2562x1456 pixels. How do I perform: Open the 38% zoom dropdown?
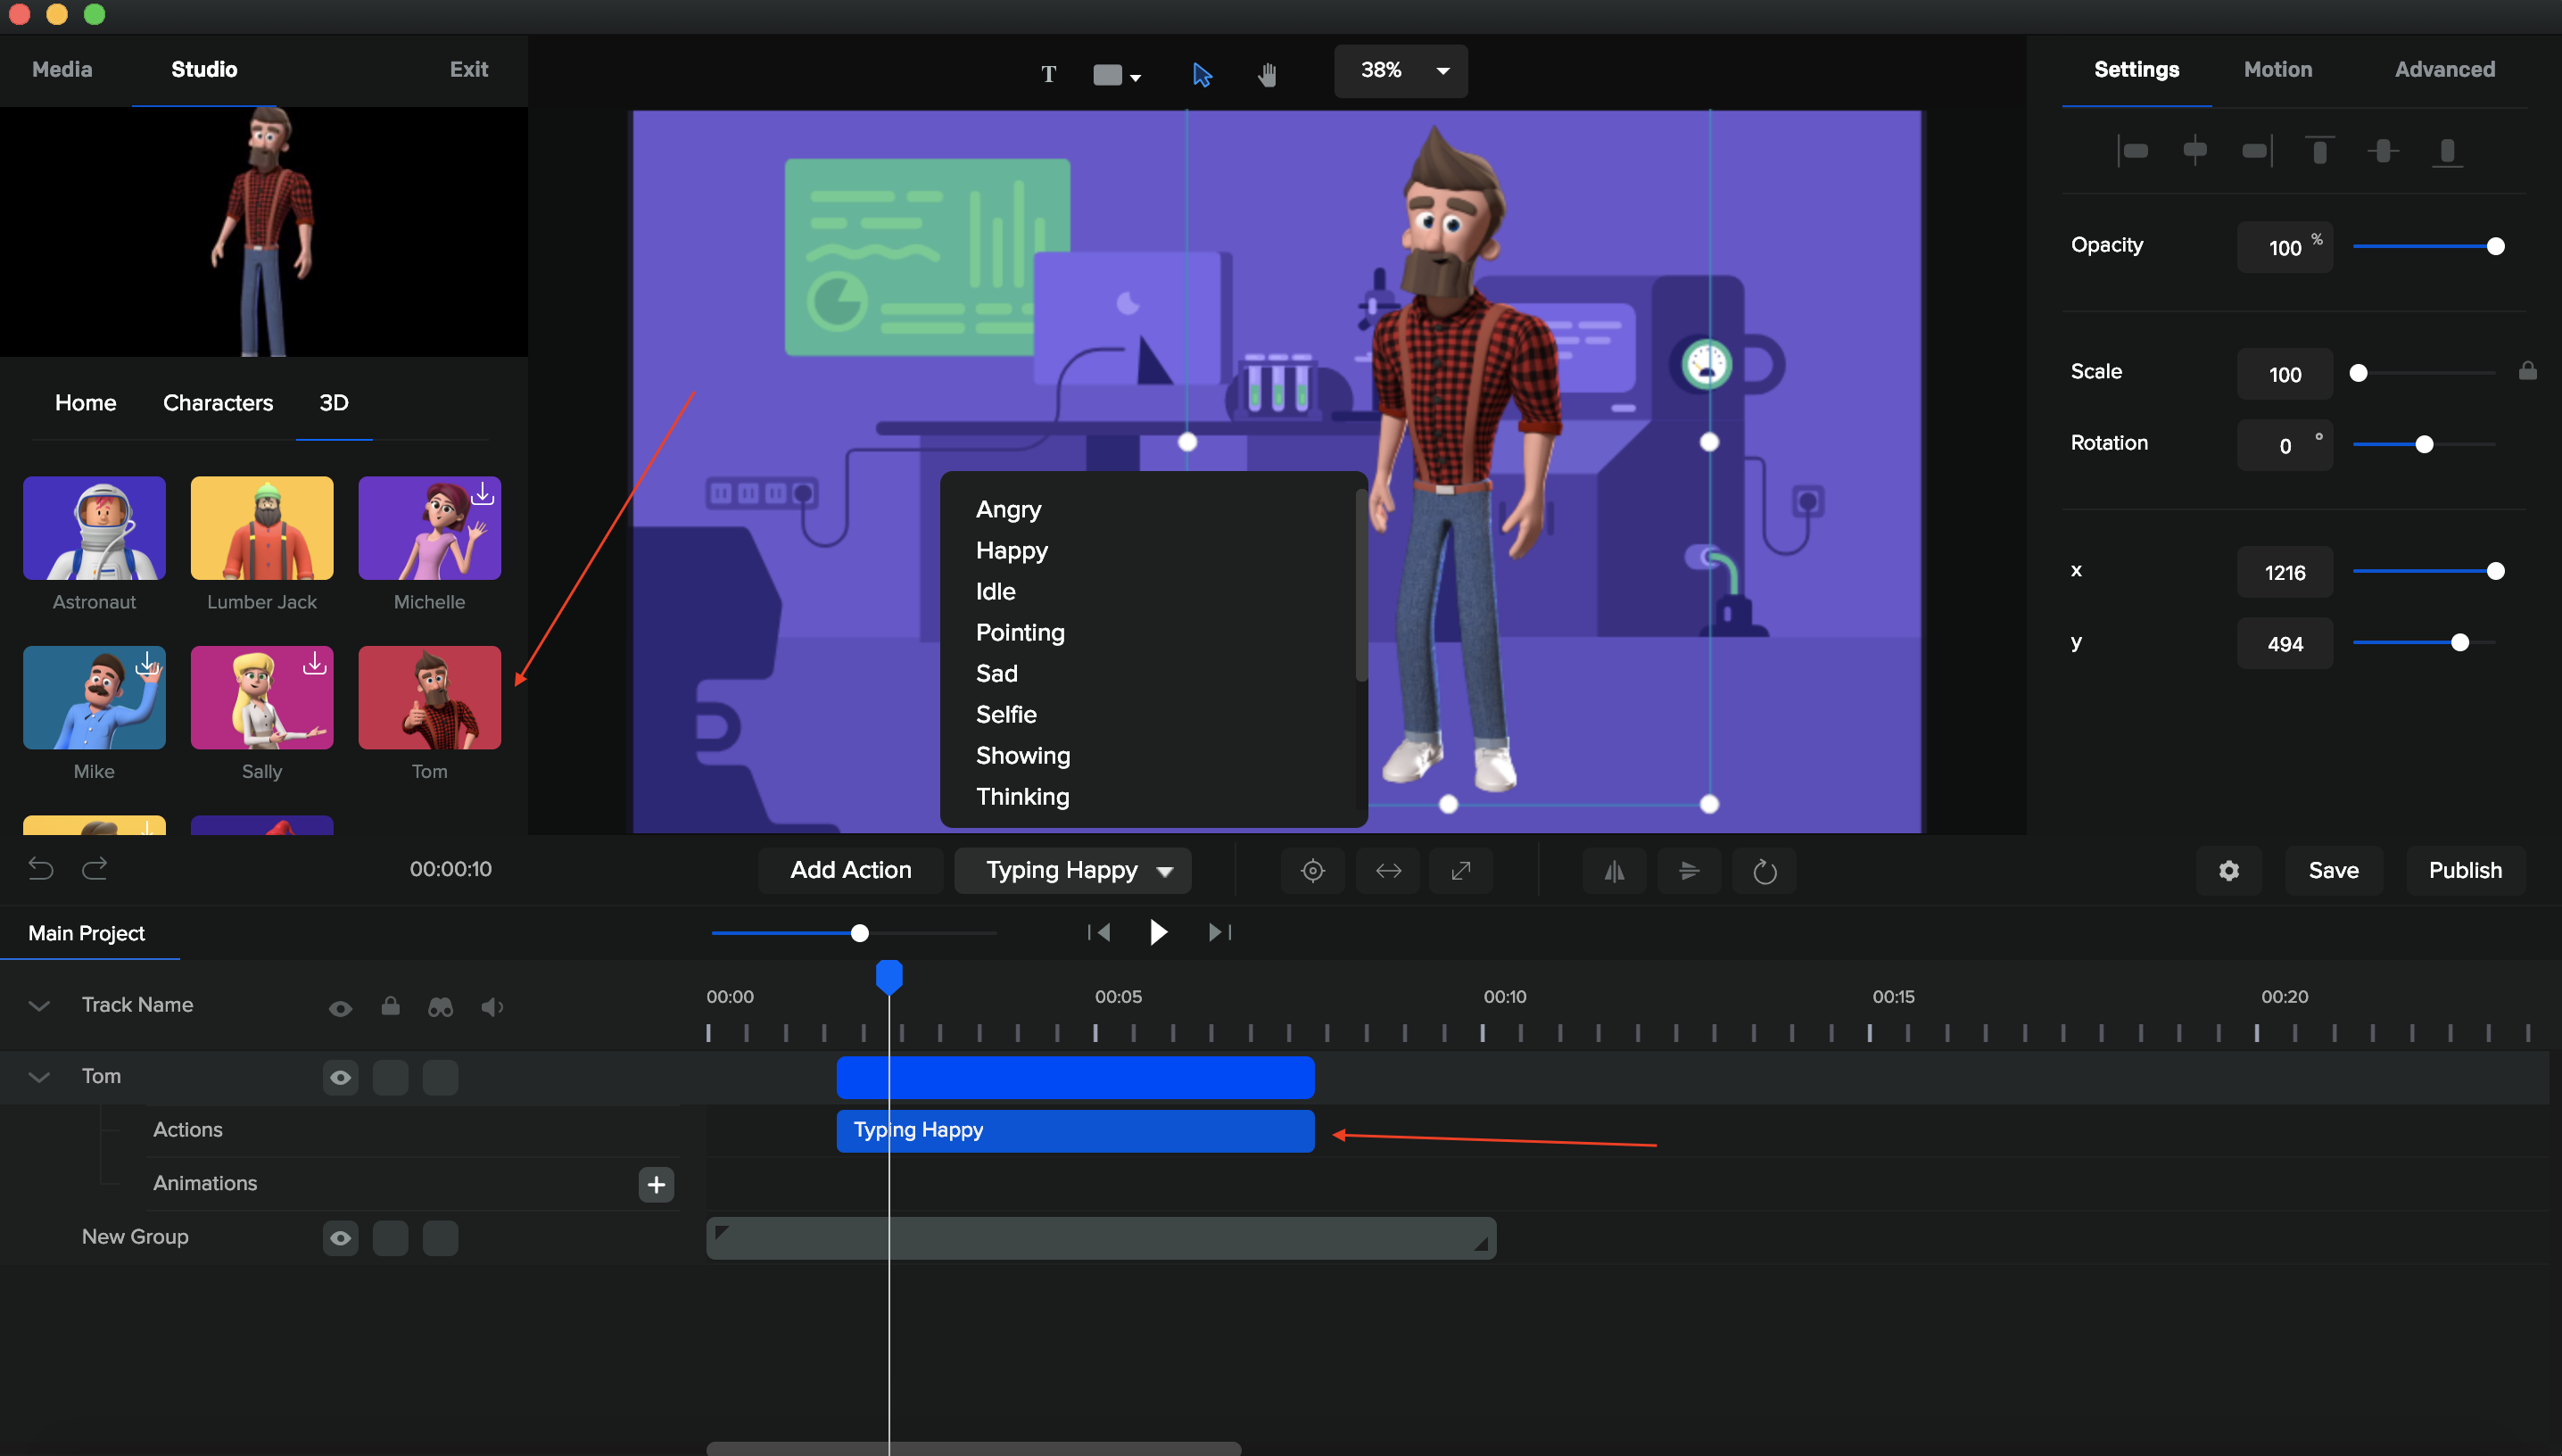click(1442, 71)
